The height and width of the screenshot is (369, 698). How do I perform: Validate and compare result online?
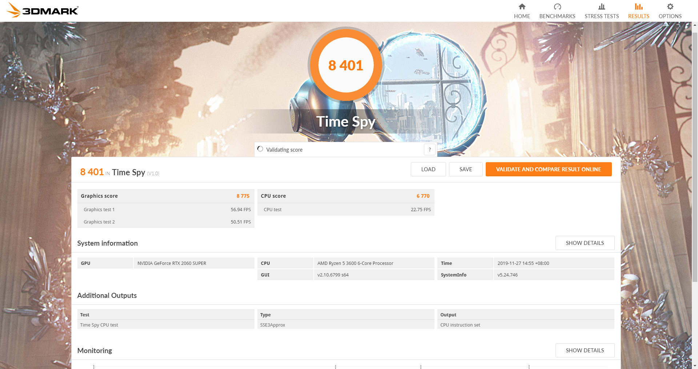[548, 169]
